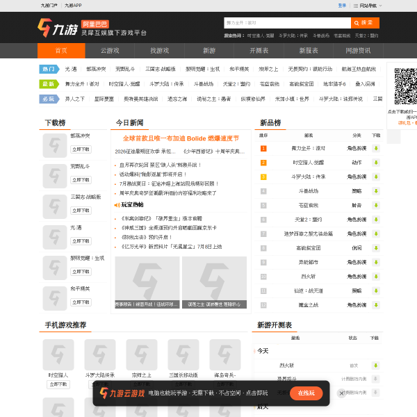This screenshot has width=417, height=417.
Task: Open 和平精英 in the 热门 row
Action: tap(239, 69)
